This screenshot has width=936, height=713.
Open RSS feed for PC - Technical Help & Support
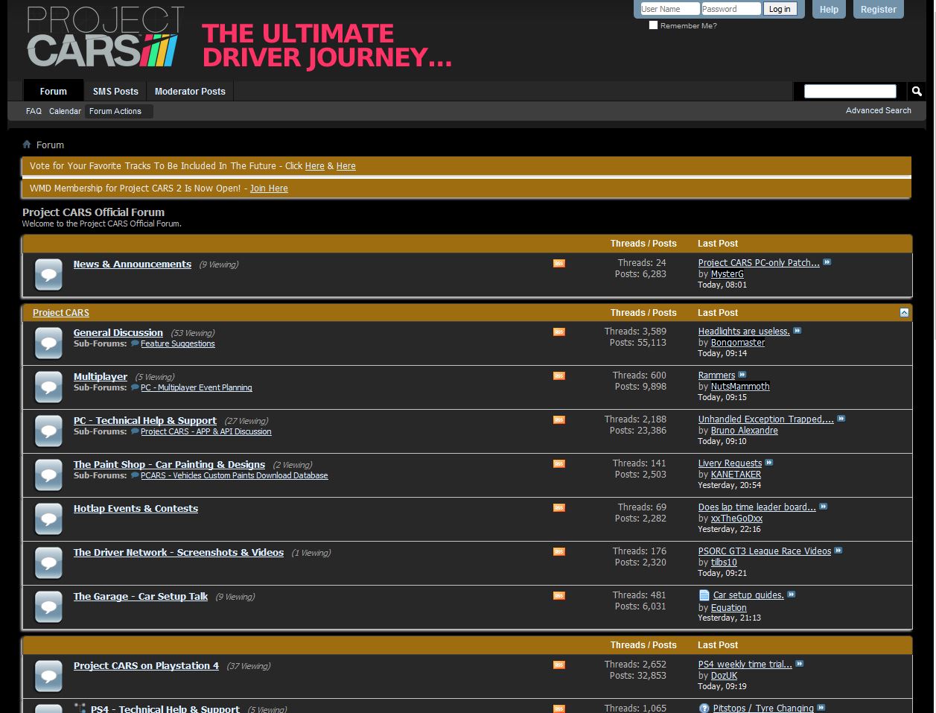pos(559,420)
